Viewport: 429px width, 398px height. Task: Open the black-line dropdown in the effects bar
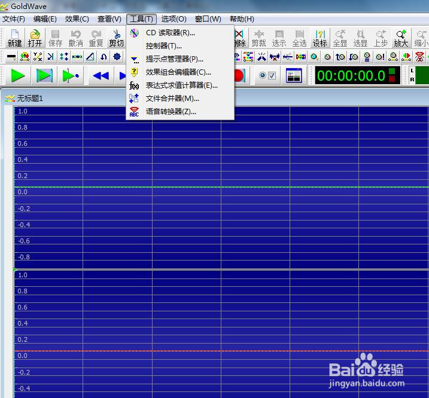point(11,57)
